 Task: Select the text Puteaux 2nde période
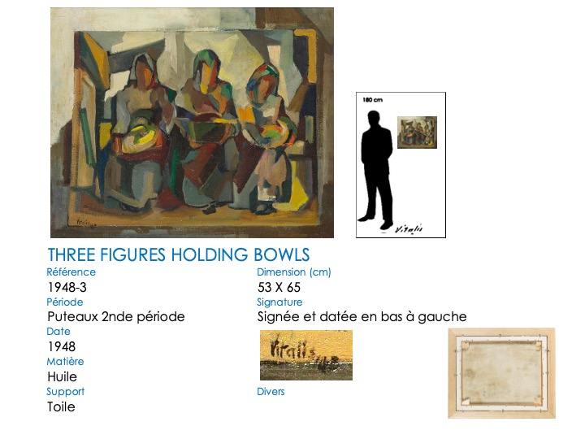(116, 316)
